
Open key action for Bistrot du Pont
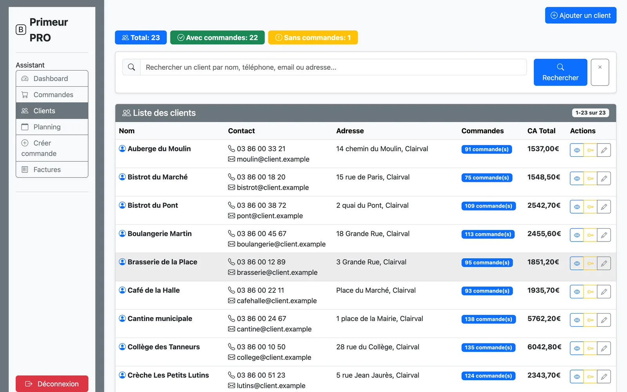coord(590,207)
